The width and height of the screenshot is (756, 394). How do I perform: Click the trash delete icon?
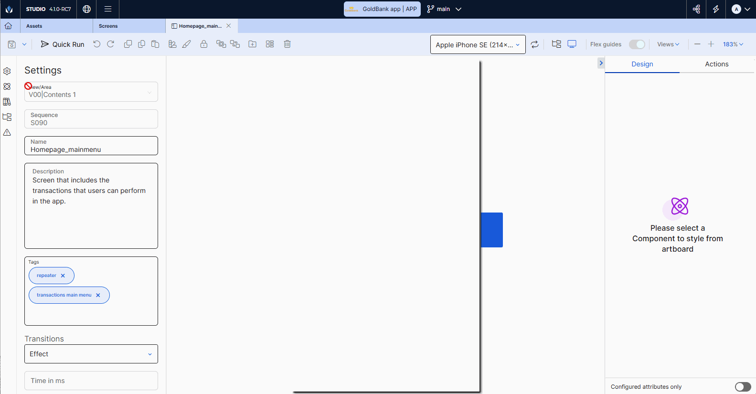coord(287,44)
